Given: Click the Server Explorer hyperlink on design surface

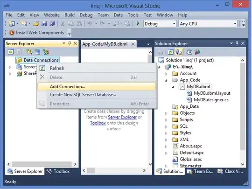Looking at the screenshot, I should click(122, 117).
